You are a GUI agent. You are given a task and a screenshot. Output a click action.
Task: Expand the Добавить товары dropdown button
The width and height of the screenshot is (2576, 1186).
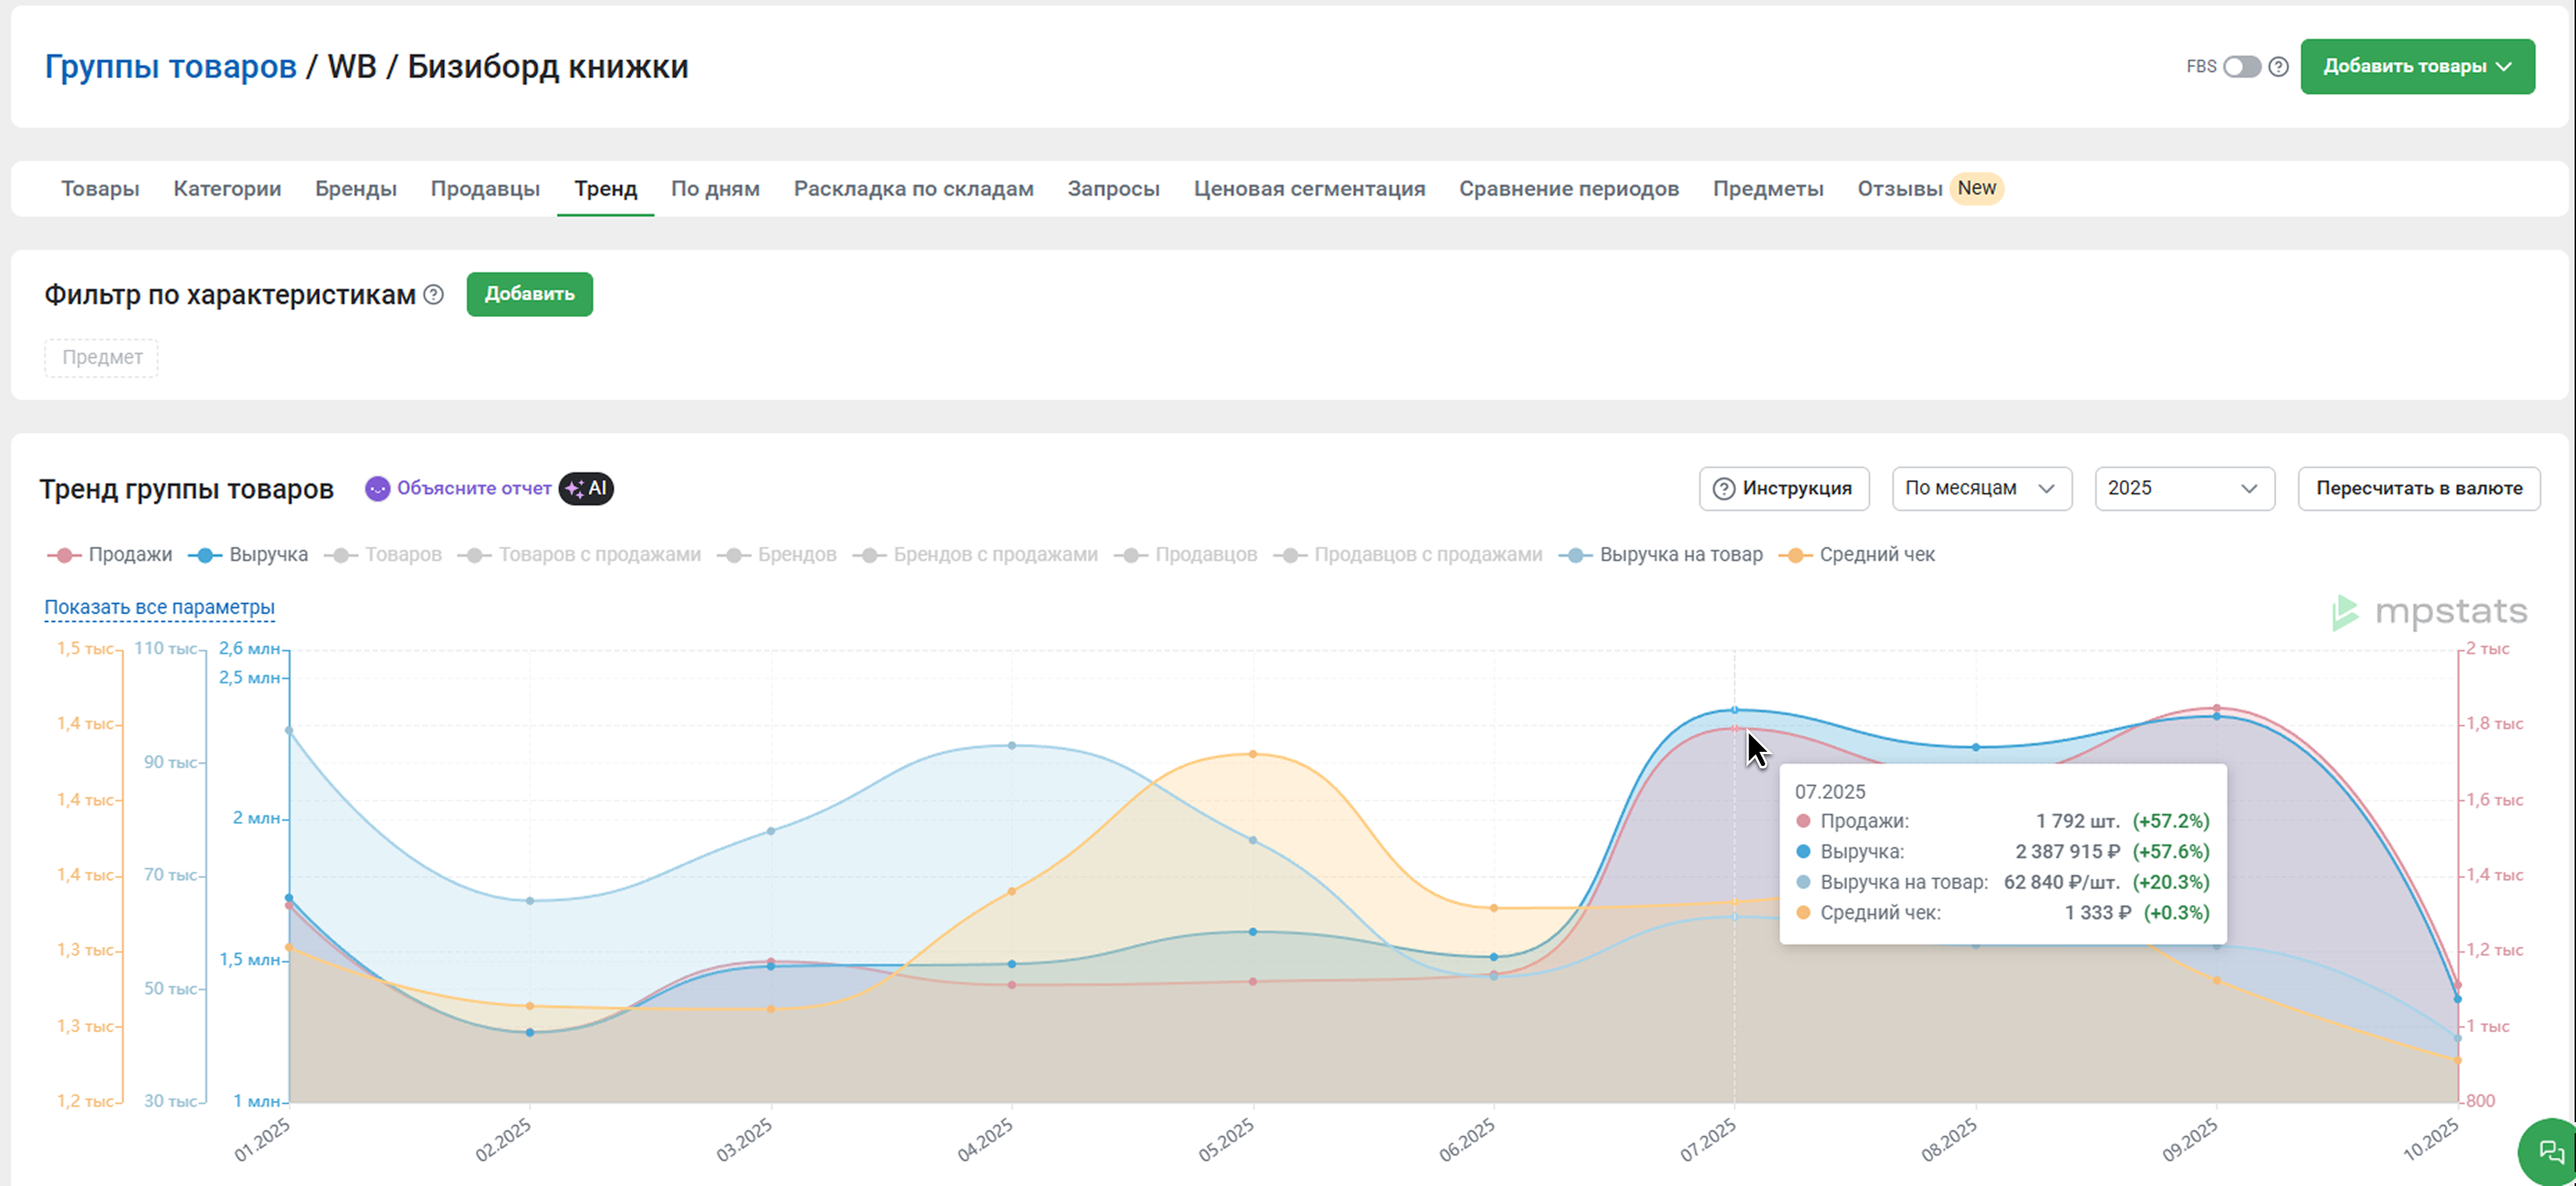pos(2416,67)
